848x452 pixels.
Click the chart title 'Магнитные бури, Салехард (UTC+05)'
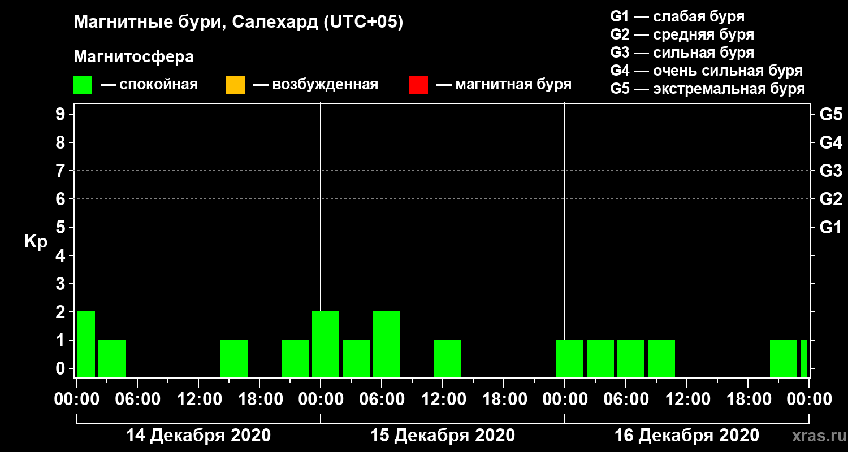(x=239, y=23)
